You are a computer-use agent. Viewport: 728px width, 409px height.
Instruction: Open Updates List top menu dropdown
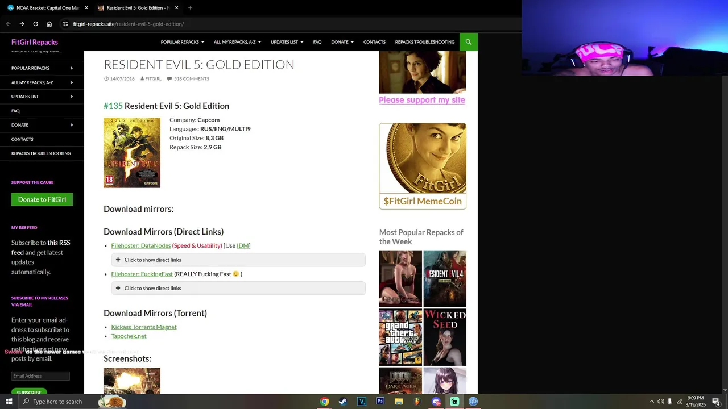[x=287, y=42]
